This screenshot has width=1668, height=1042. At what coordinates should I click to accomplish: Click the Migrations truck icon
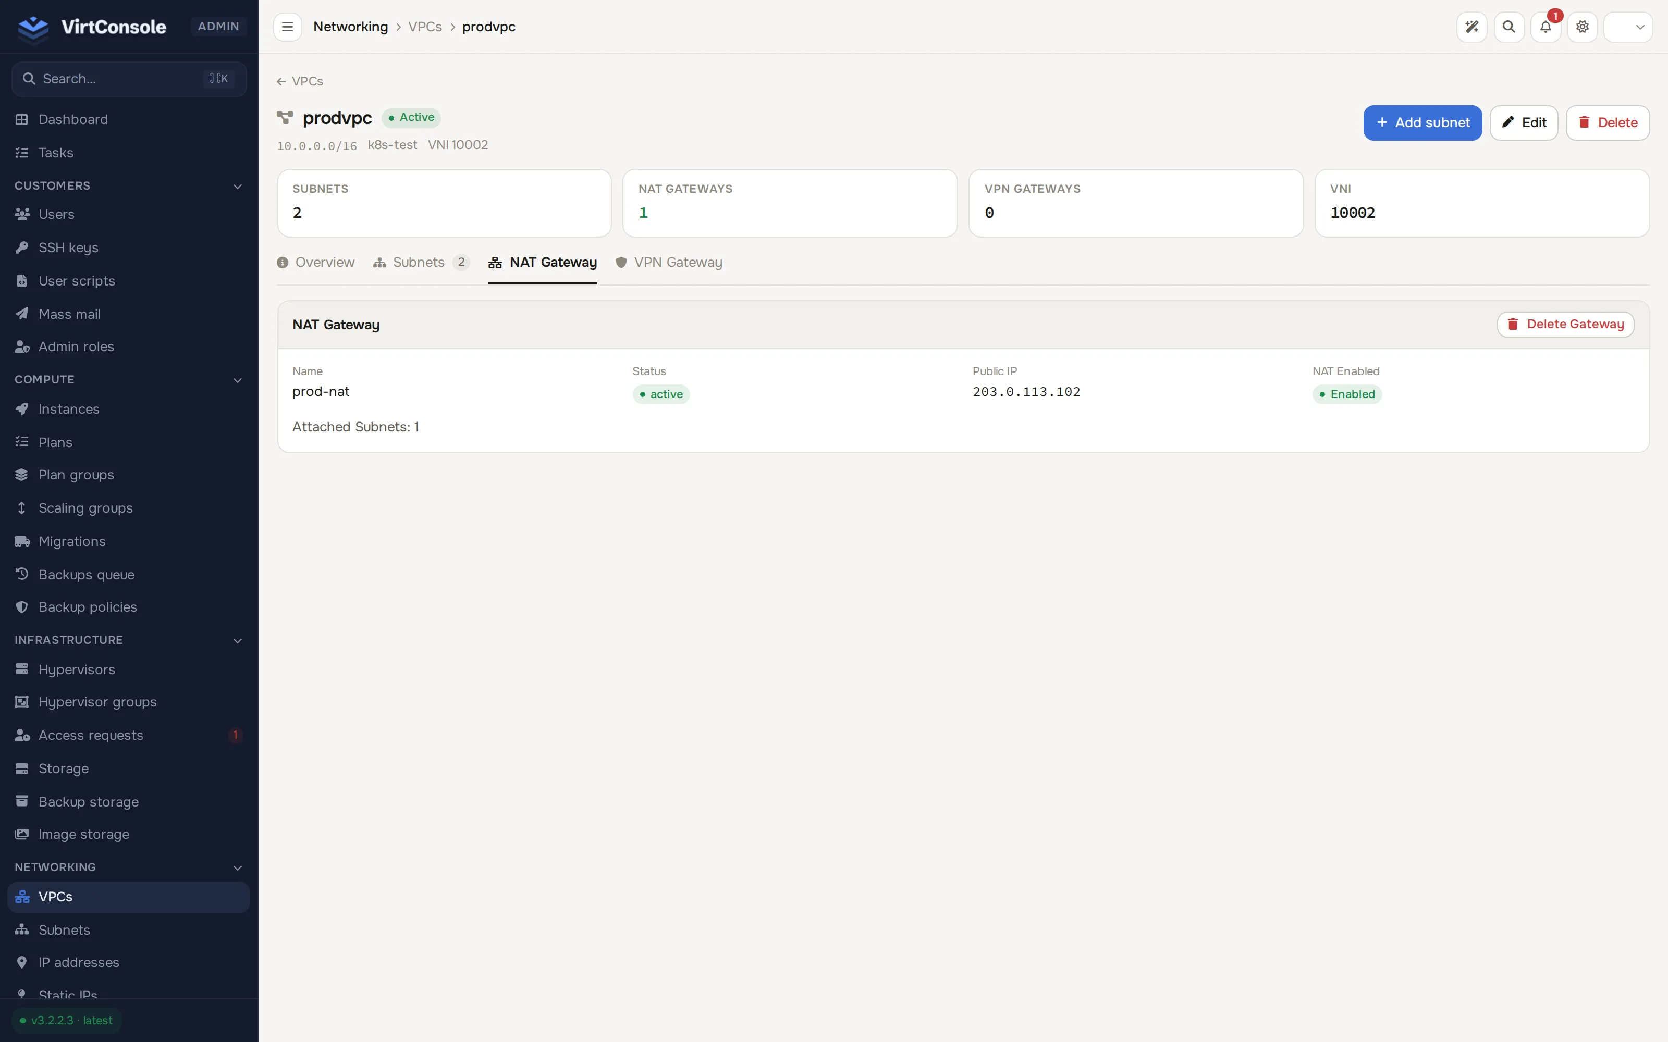pyautogui.click(x=22, y=541)
